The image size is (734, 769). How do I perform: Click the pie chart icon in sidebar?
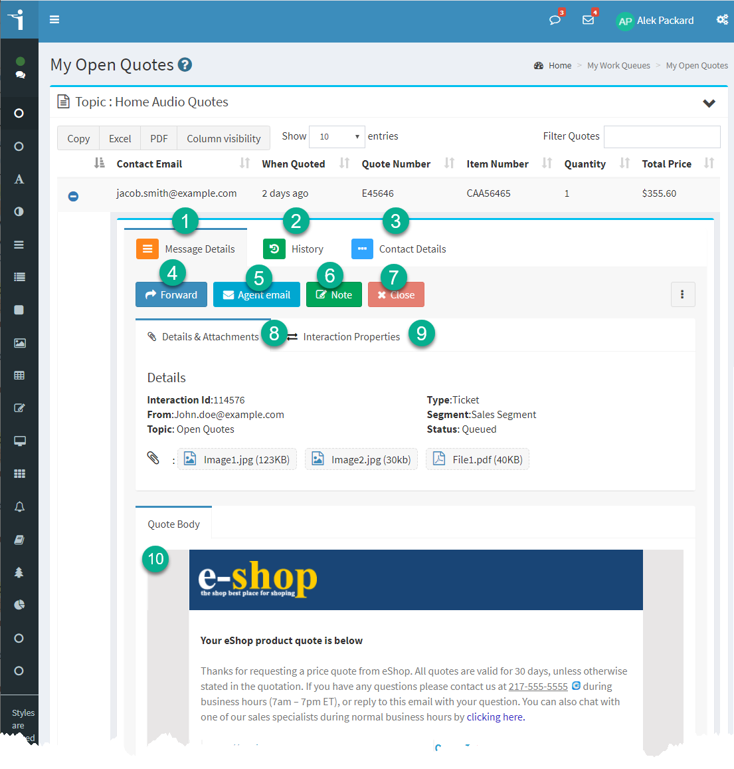pos(19,605)
